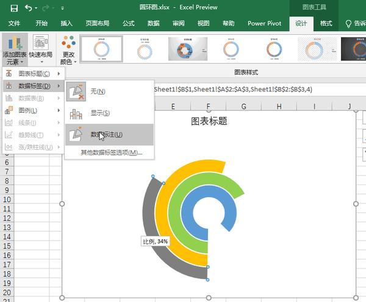This screenshot has height=302, width=366.
Task: Click the 图例 menu icon
Action: (9, 110)
